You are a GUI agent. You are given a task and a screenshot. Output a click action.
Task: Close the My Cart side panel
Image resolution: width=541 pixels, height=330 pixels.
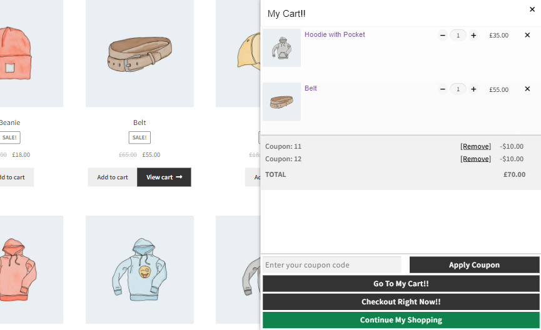point(532,9)
